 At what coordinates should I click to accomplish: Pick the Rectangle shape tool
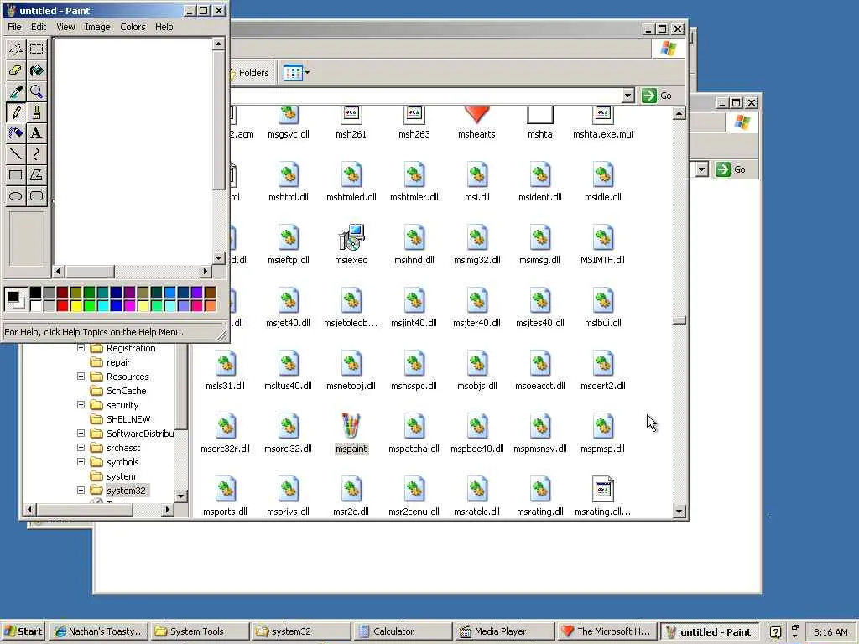point(15,175)
